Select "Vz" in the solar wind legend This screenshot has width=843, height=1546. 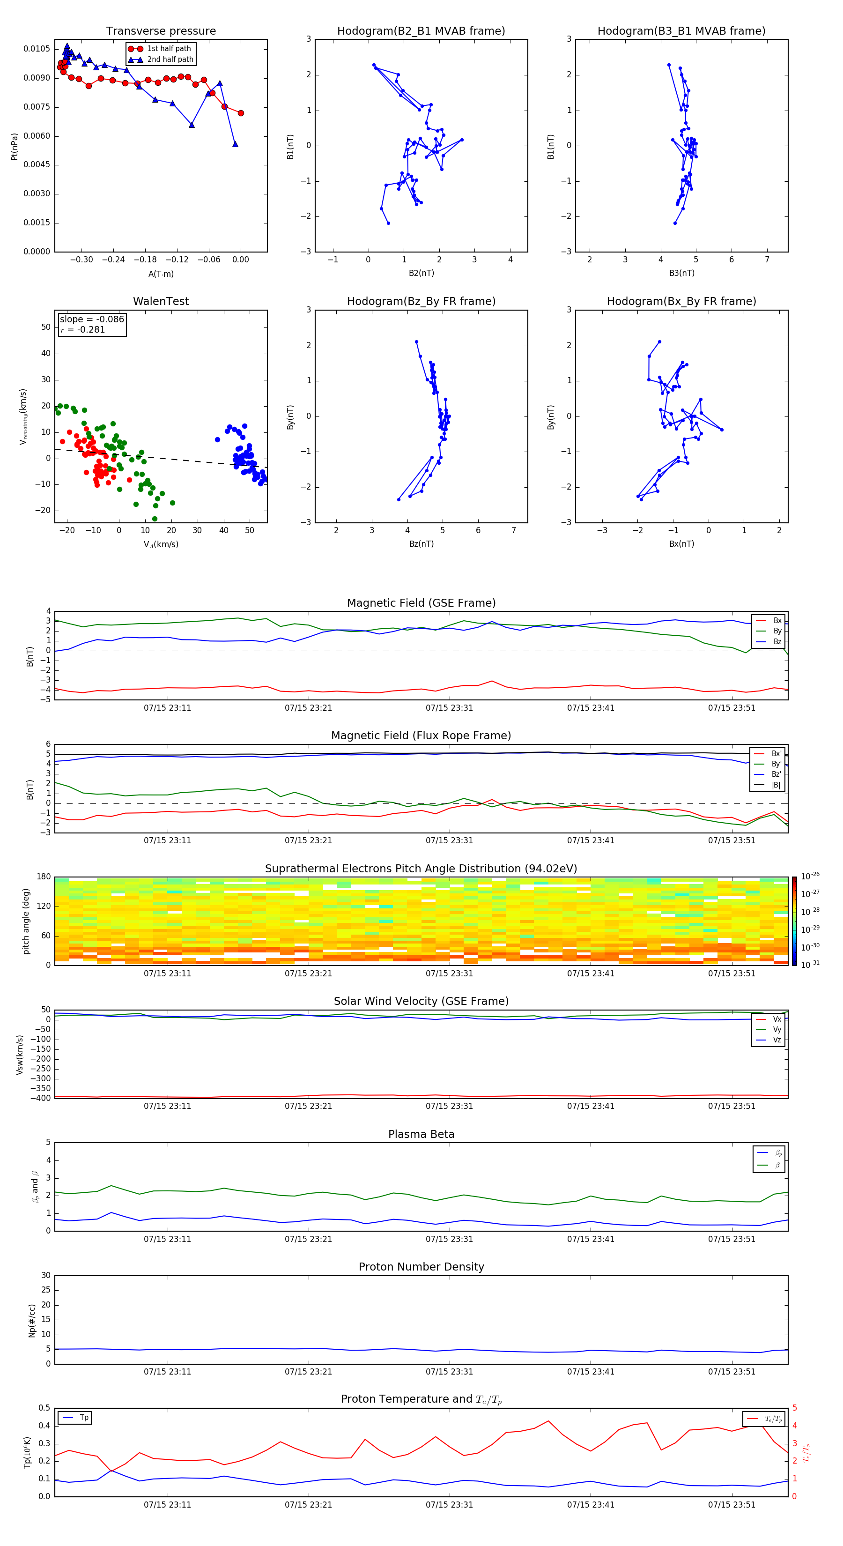click(x=769, y=1040)
